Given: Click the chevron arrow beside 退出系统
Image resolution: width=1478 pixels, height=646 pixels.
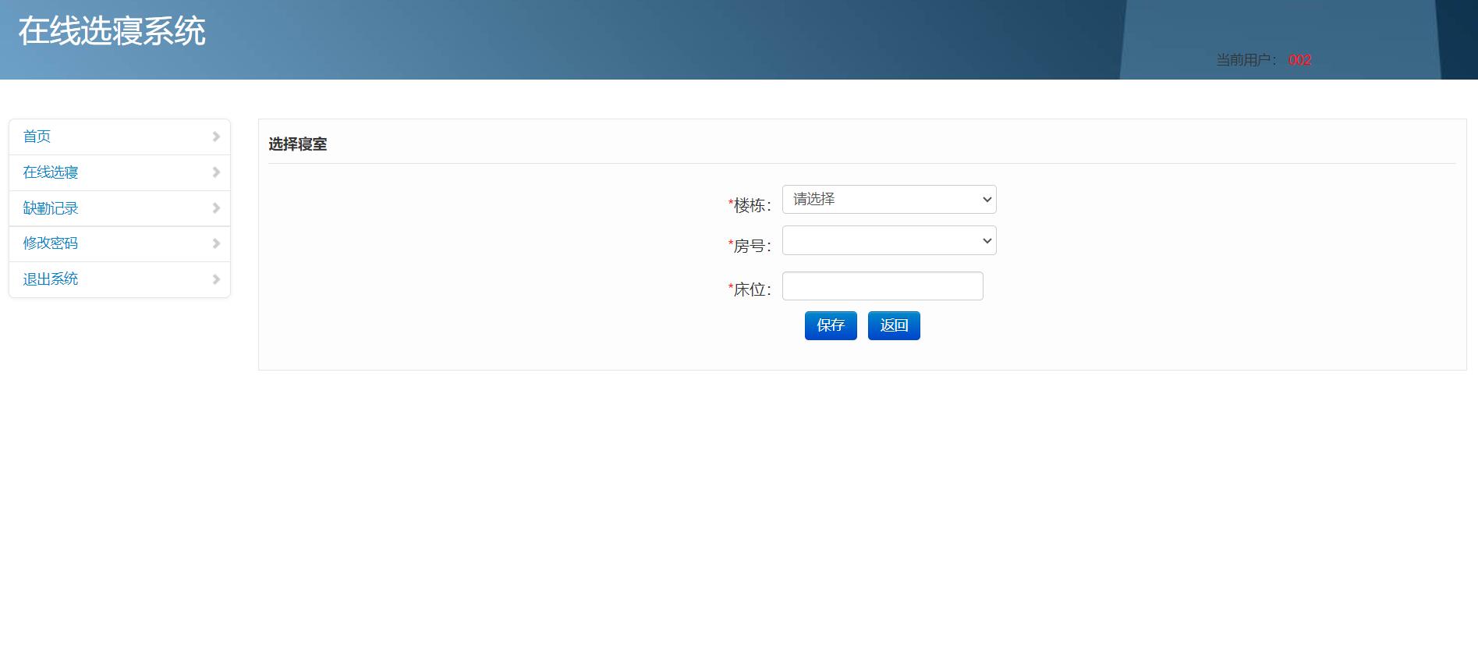Looking at the screenshot, I should [x=216, y=279].
